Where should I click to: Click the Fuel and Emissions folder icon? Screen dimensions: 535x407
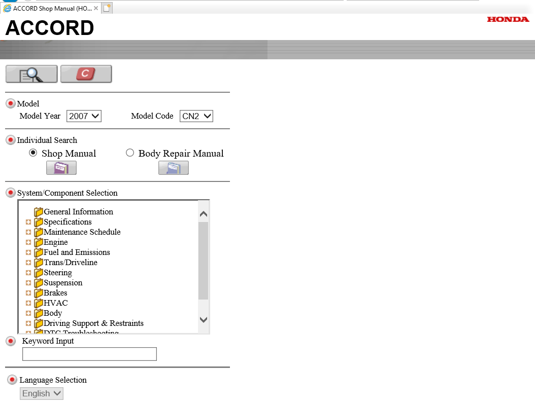38,253
